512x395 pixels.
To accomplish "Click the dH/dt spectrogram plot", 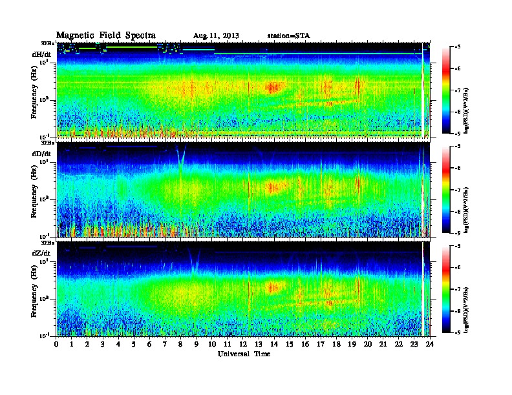I will pyautogui.click(x=243, y=90).
